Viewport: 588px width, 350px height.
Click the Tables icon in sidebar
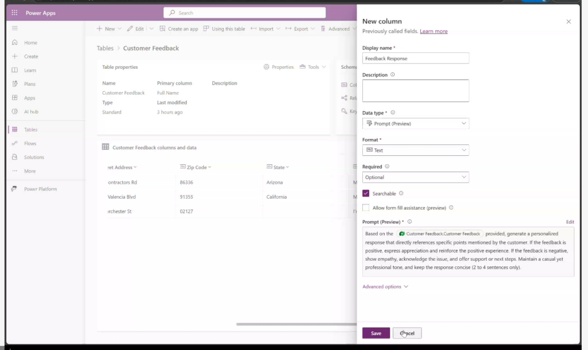point(14,129)
